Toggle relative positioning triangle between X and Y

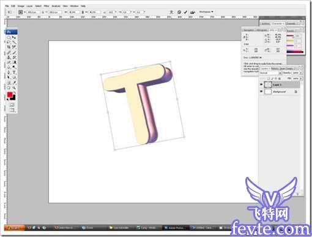tap(43, 12)
